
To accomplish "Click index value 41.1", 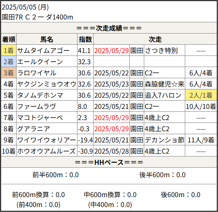I will (84, 51).
